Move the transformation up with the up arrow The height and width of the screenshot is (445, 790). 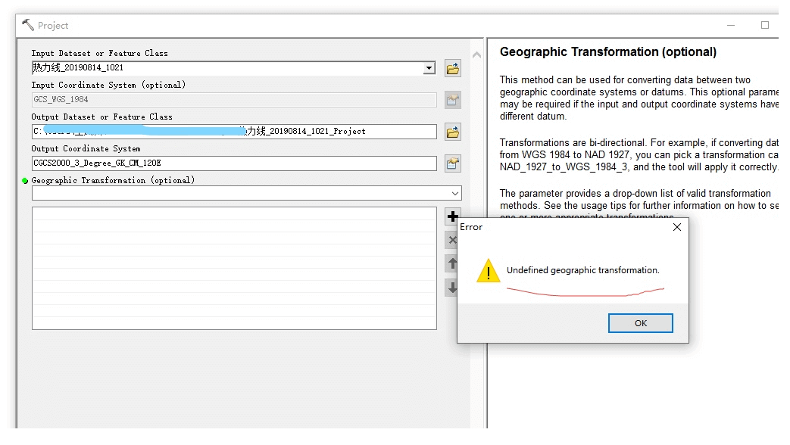[452, 263]
